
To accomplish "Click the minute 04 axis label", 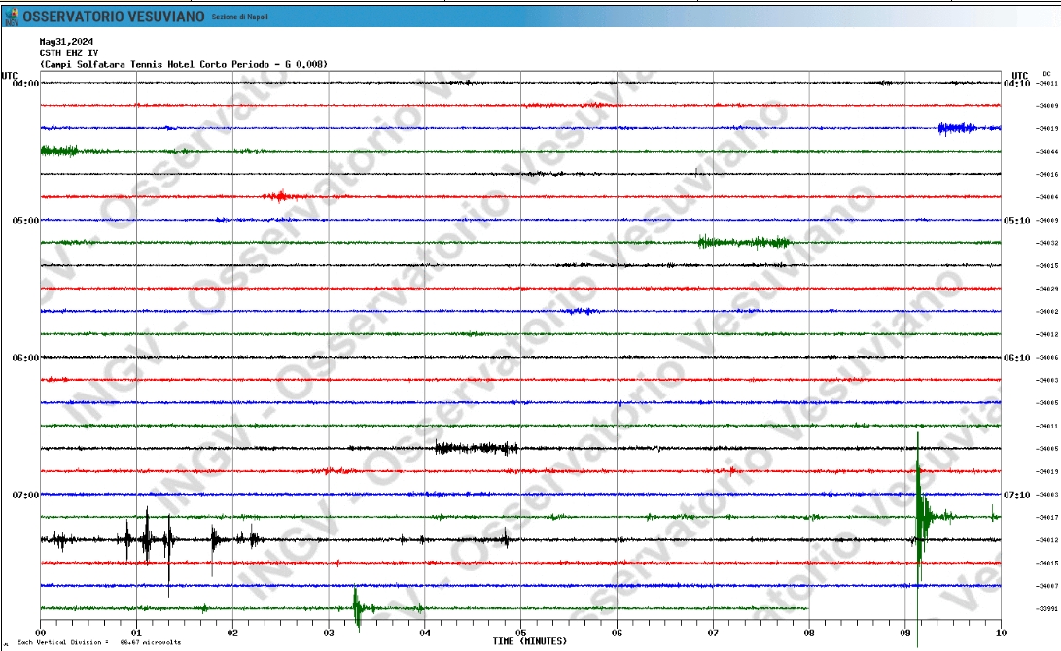I will (425, 634).
